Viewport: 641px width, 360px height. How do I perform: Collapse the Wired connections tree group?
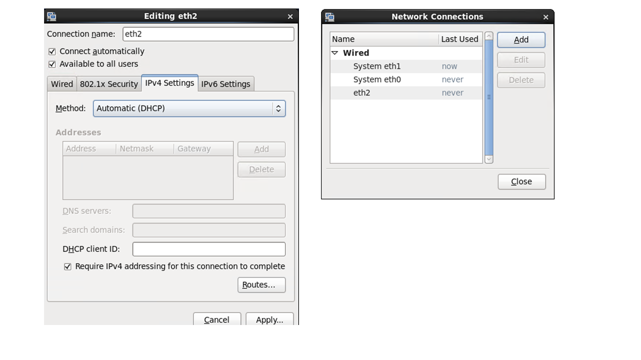335,53
